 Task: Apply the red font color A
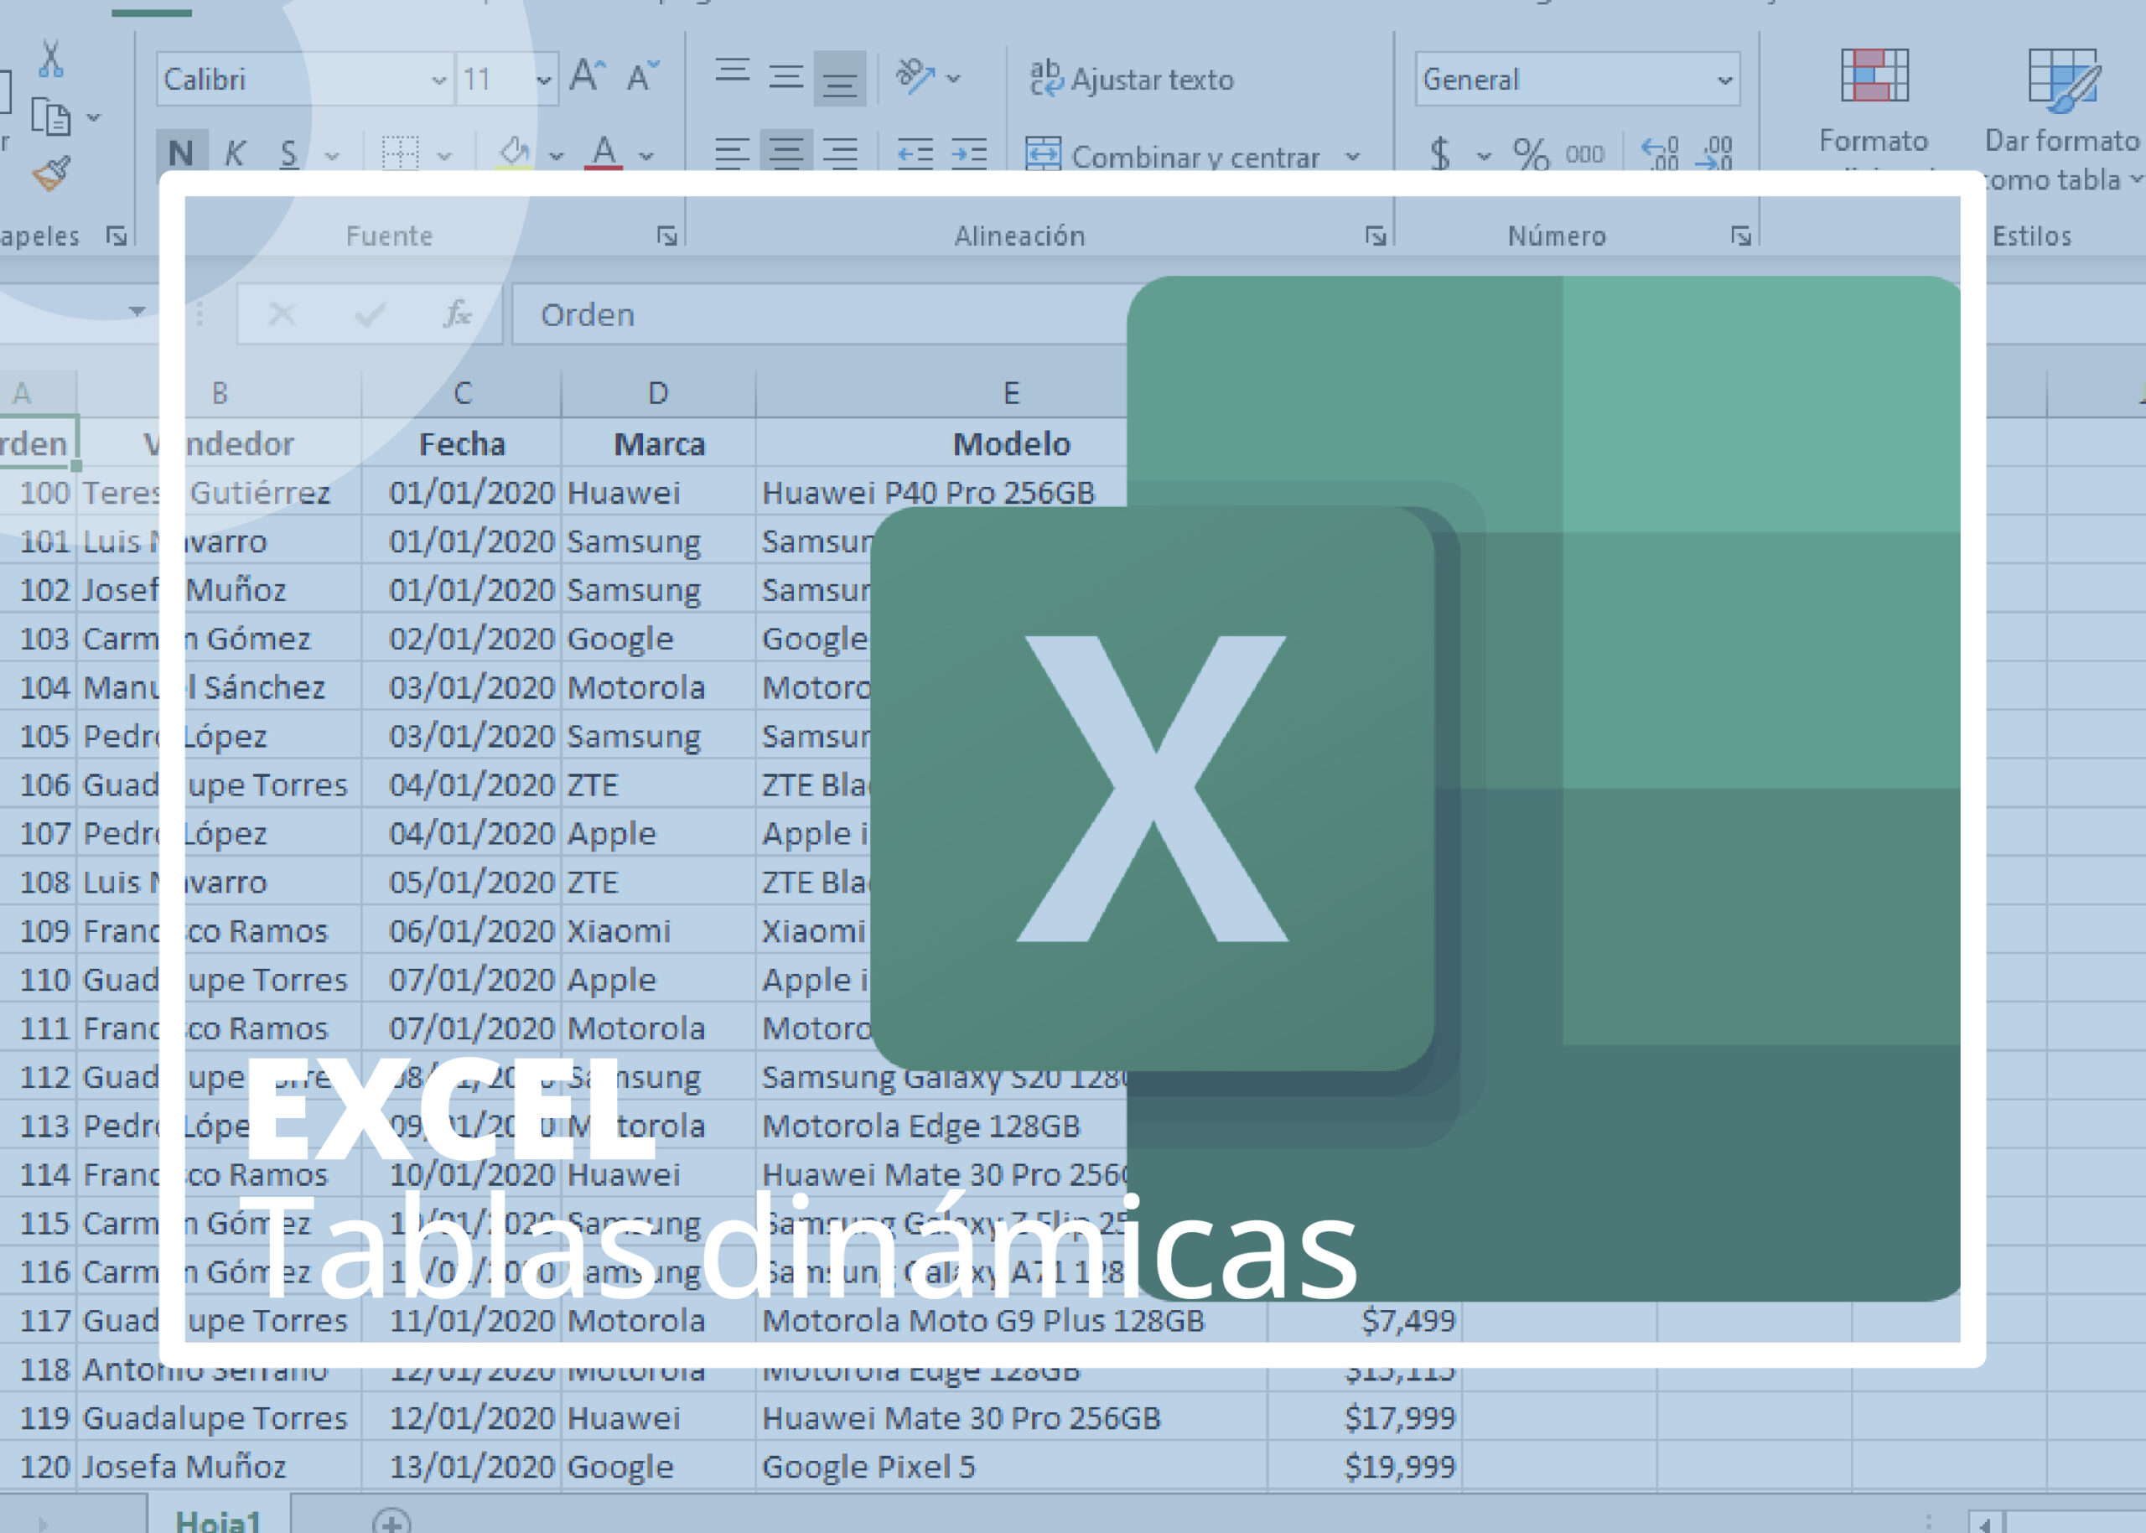pyautogui.click(x=604, y=153)
